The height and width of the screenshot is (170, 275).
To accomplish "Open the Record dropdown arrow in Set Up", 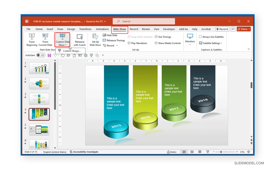I will 117,45.
